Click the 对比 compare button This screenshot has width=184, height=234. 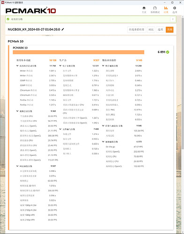tap(151, 29)
